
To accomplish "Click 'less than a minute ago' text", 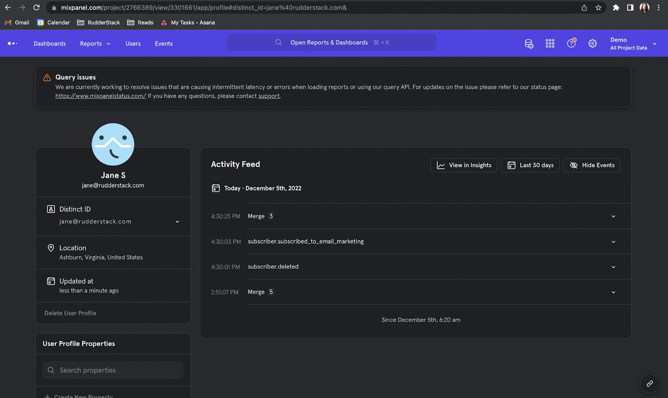I will [x=89, y=291].
